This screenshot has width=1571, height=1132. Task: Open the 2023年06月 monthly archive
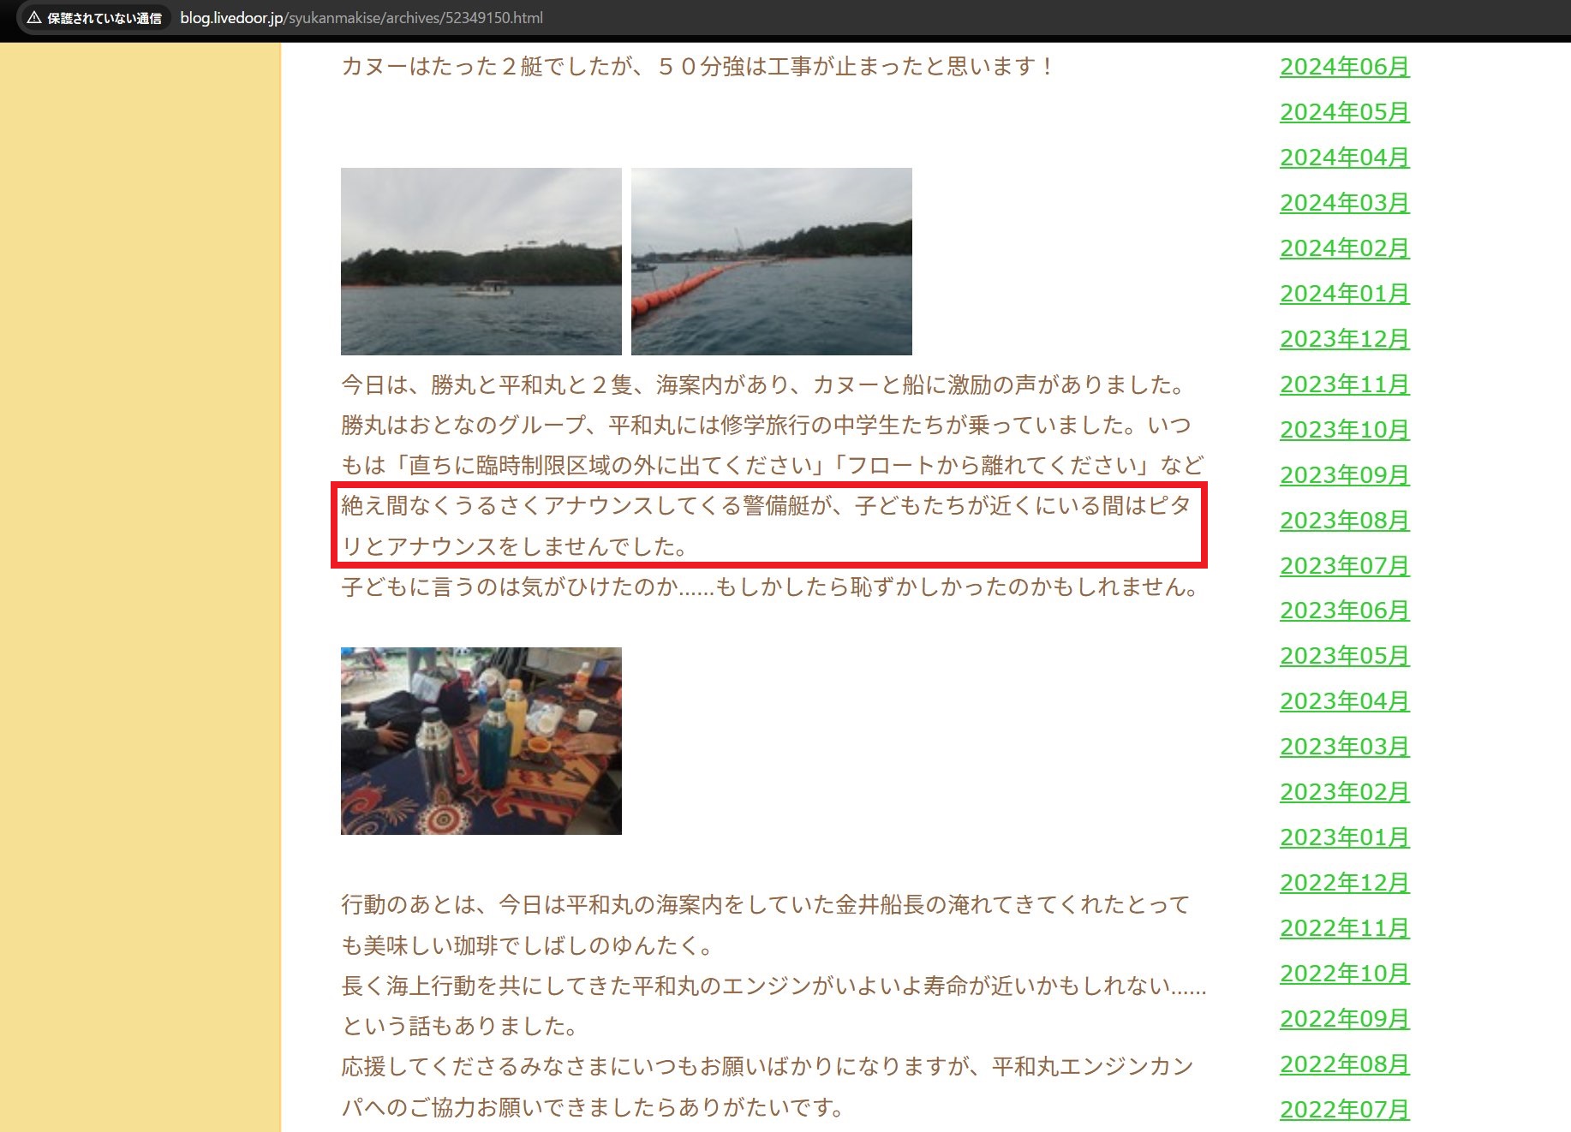point(1344,611)
